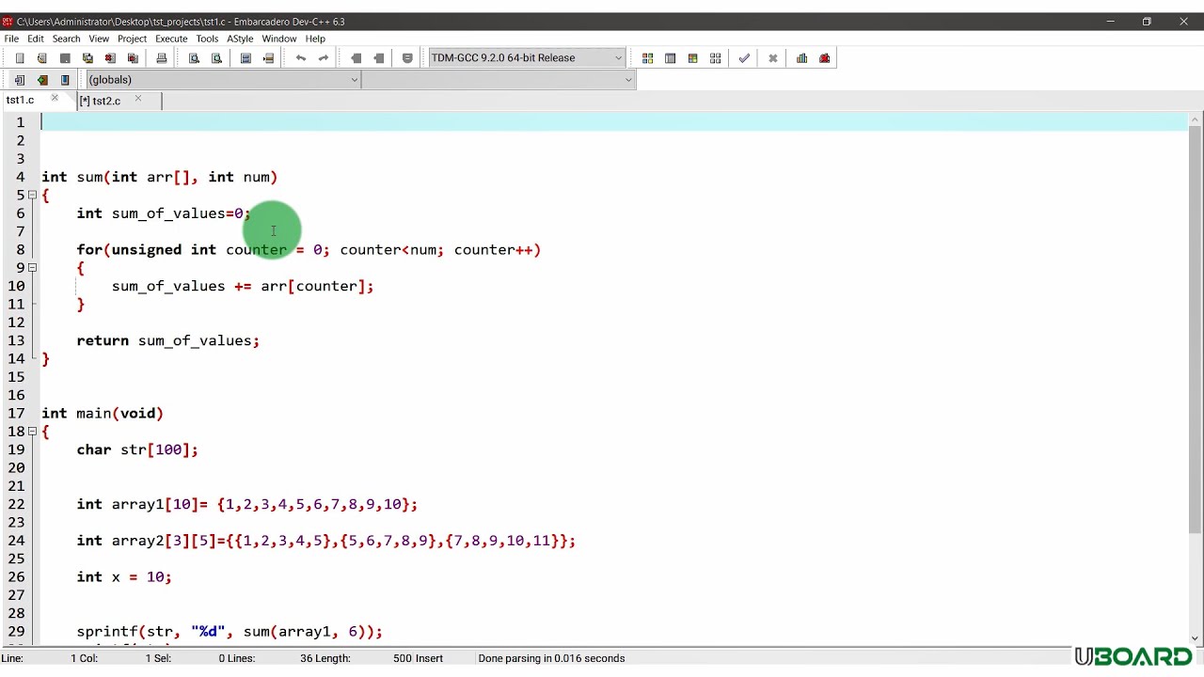
Task: Click "Done parsing in 0.016 seconds" status text
Action: click(551, 658)
